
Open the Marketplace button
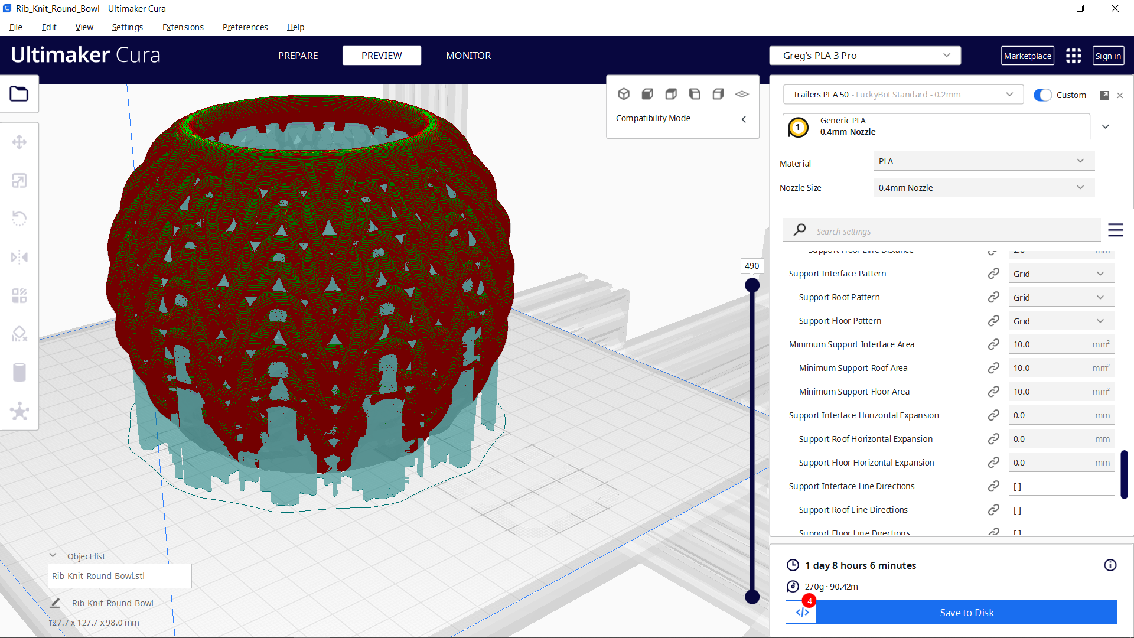(1027, 56)
